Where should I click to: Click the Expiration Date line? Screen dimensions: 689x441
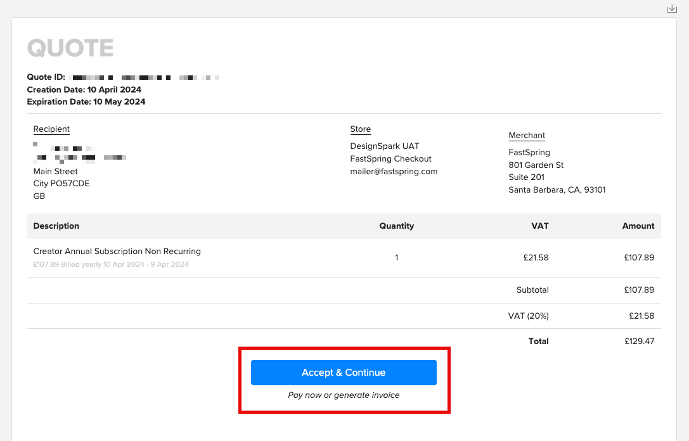point(86,102)
